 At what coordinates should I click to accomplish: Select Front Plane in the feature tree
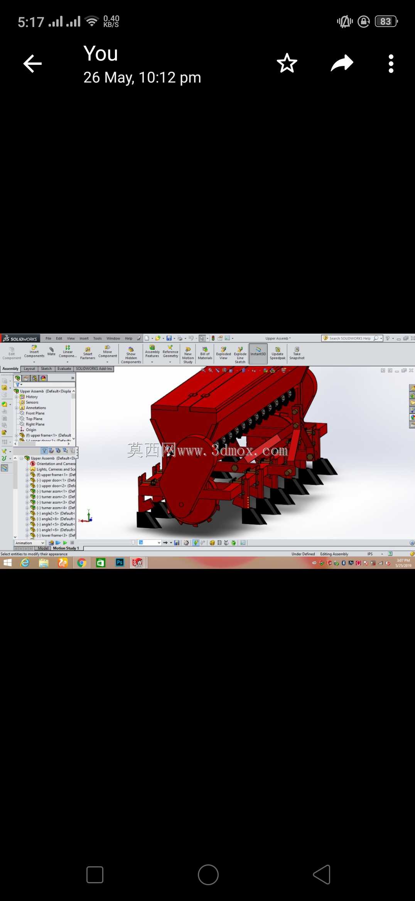[x=35, y=413]
